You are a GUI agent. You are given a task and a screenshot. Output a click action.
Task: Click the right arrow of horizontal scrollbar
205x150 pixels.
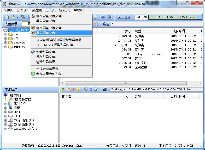coord(200,83)
